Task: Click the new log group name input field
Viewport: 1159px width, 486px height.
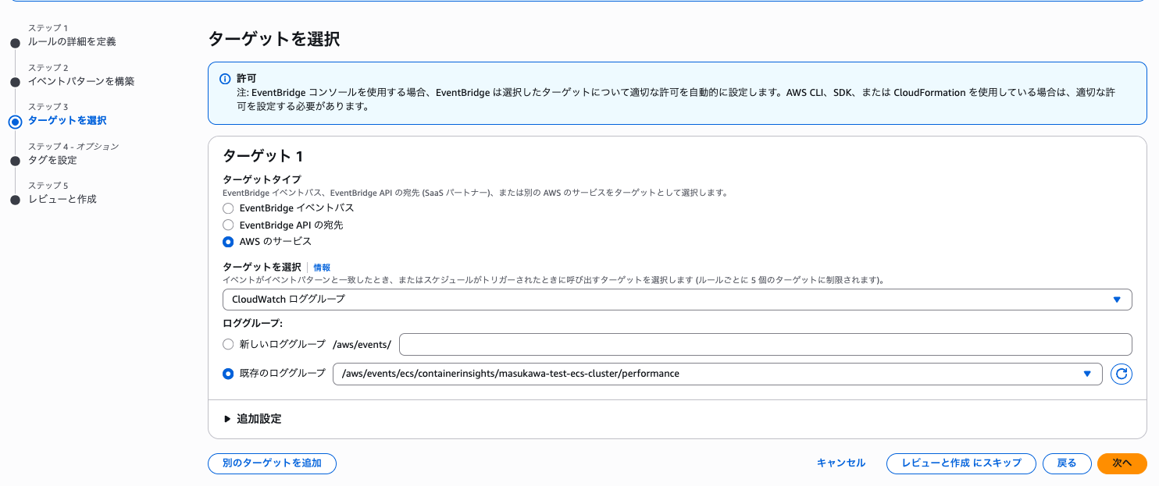Action: point(765,344)
